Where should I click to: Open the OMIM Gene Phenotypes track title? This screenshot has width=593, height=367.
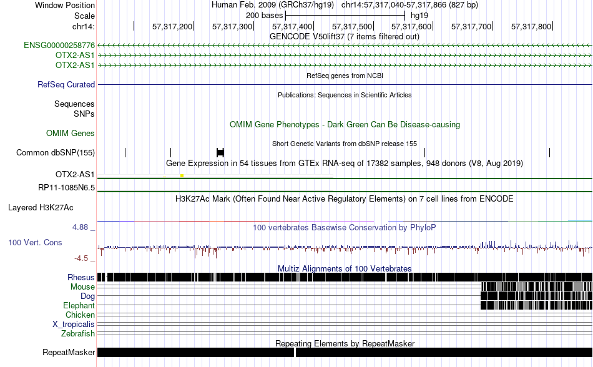click(x=345, y=125)
